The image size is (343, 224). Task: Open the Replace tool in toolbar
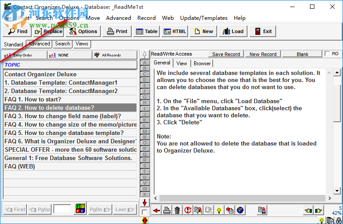click(x=48, y=31)
